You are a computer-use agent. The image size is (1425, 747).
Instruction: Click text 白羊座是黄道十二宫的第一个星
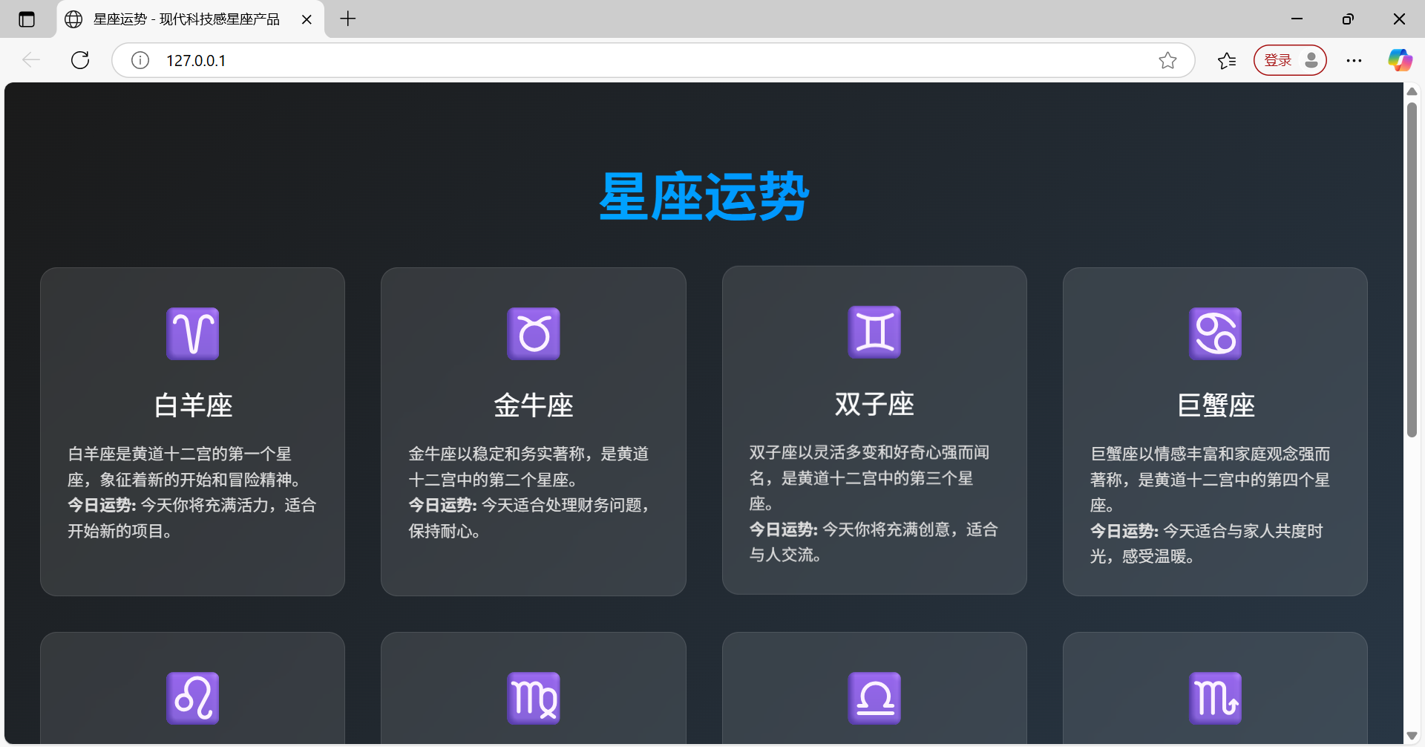[180, 454]
